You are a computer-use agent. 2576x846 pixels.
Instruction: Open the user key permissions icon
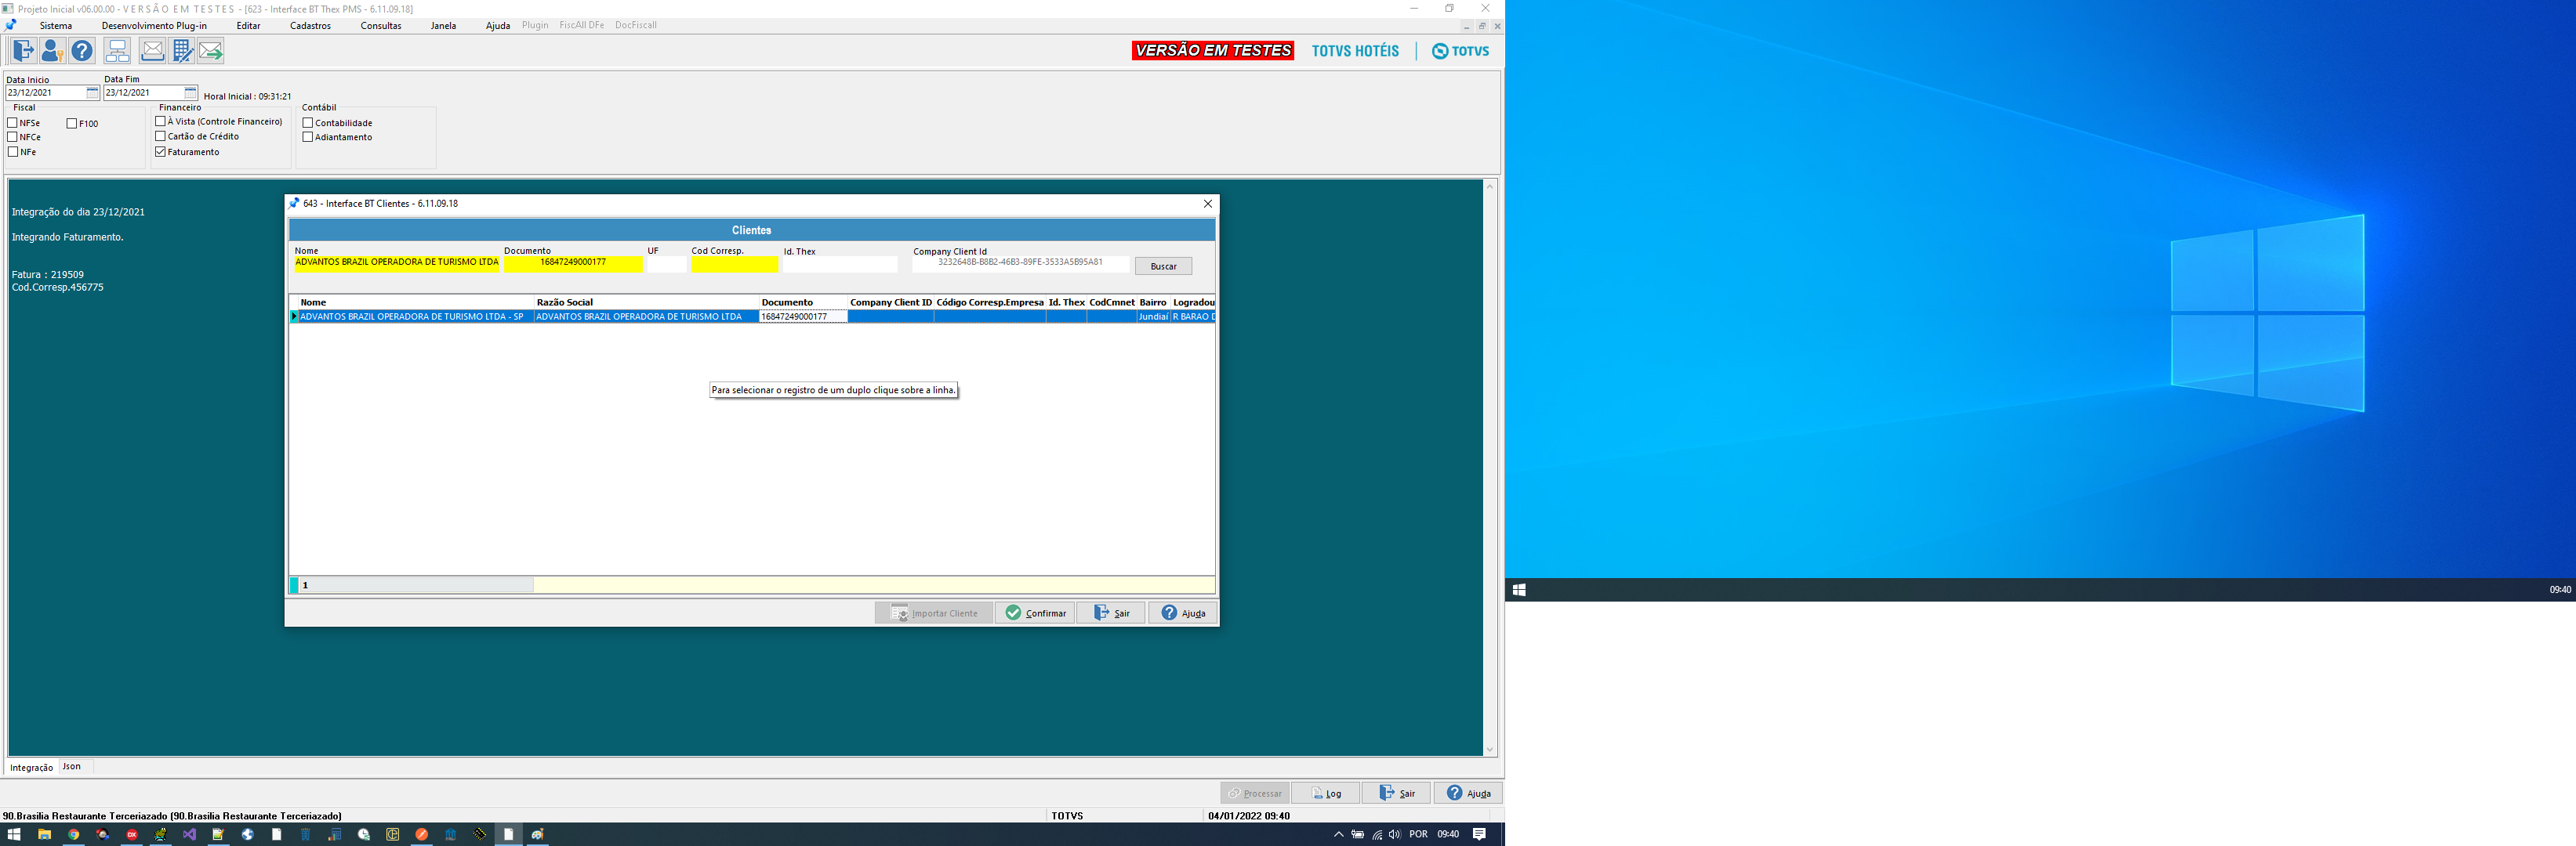pos(52,50)
